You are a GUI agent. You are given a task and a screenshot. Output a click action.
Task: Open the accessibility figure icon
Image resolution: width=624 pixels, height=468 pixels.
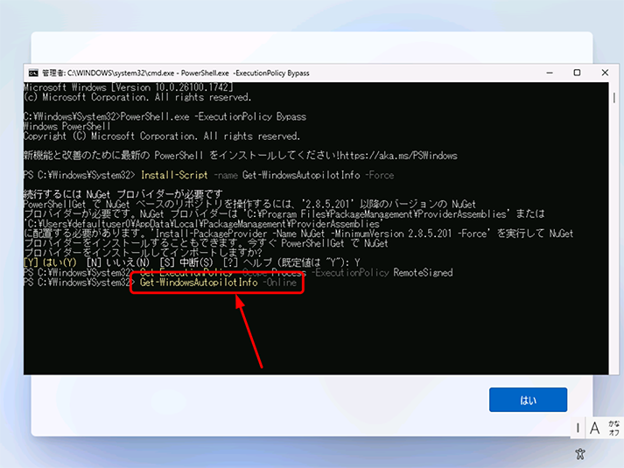click(580, 454)
